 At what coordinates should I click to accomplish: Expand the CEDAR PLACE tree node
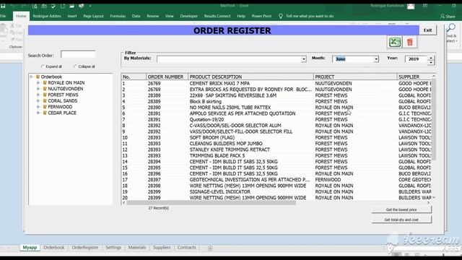pos(38,113)
